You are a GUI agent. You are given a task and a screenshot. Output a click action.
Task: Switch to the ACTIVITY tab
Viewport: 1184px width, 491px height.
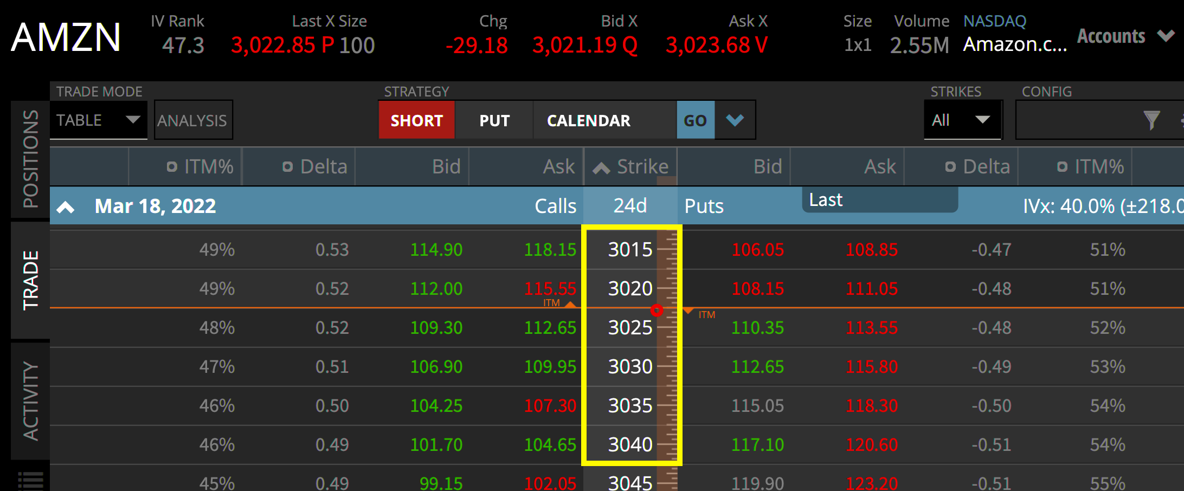pos(30,399)
